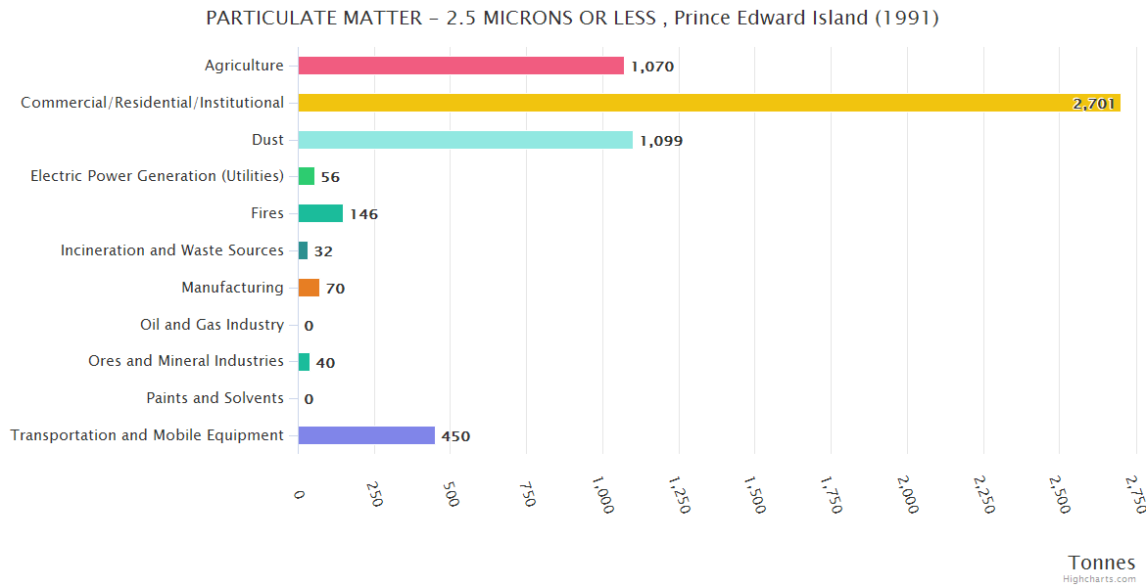The height and width of the screenshot is (587, 1146).
Task: Click the light cyan Dust bar
Action: 465,140
